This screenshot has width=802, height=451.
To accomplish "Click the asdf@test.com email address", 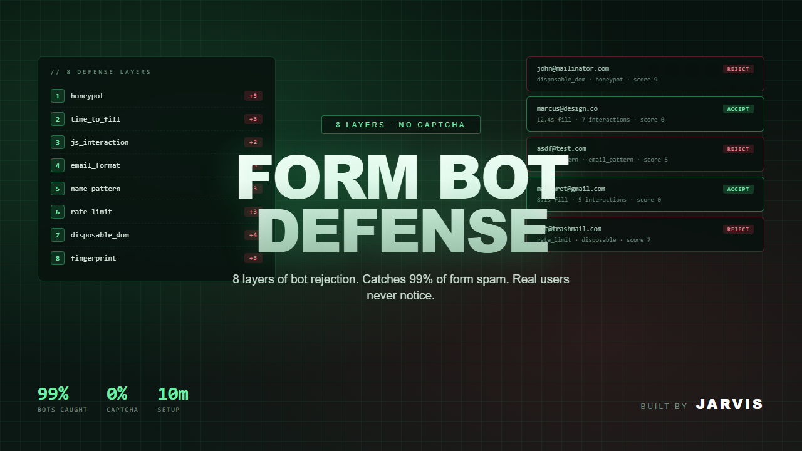I will [x=561, y=148].
